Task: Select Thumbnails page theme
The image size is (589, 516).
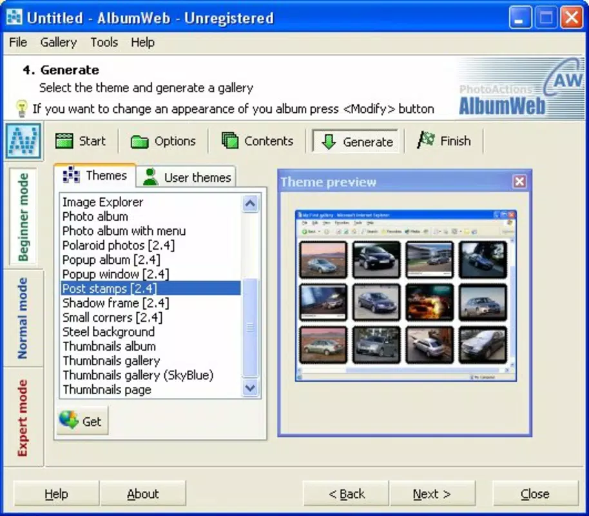Action: click(150, 390)
